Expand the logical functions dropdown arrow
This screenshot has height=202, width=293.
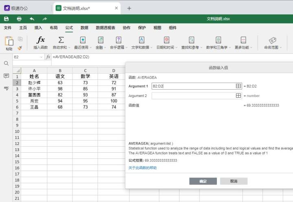click(x=127, y=48)
